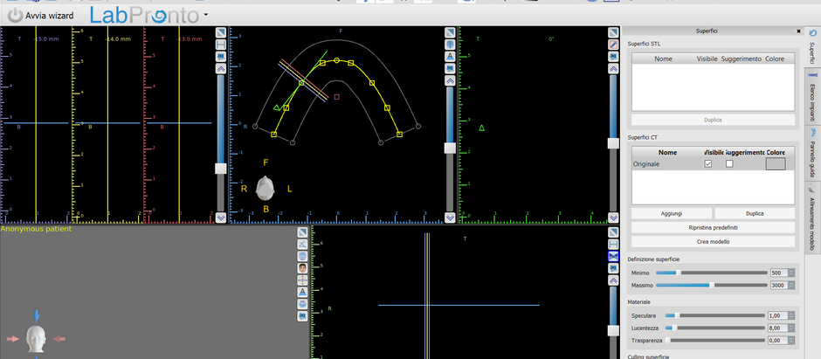The height and width of the screenshot is (359, 821).
Task: Click the camera icon in tangential view strip
Action: pyautogui.click(x=614, y=57)
